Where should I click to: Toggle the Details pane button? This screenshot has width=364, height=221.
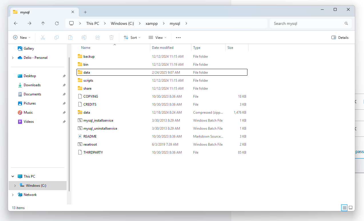click(x=340, y=37)
